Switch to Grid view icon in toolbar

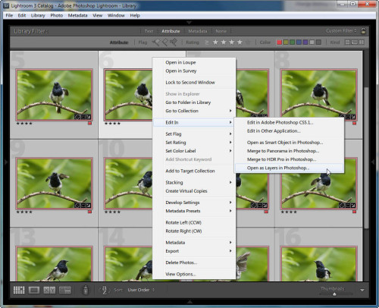19,290
